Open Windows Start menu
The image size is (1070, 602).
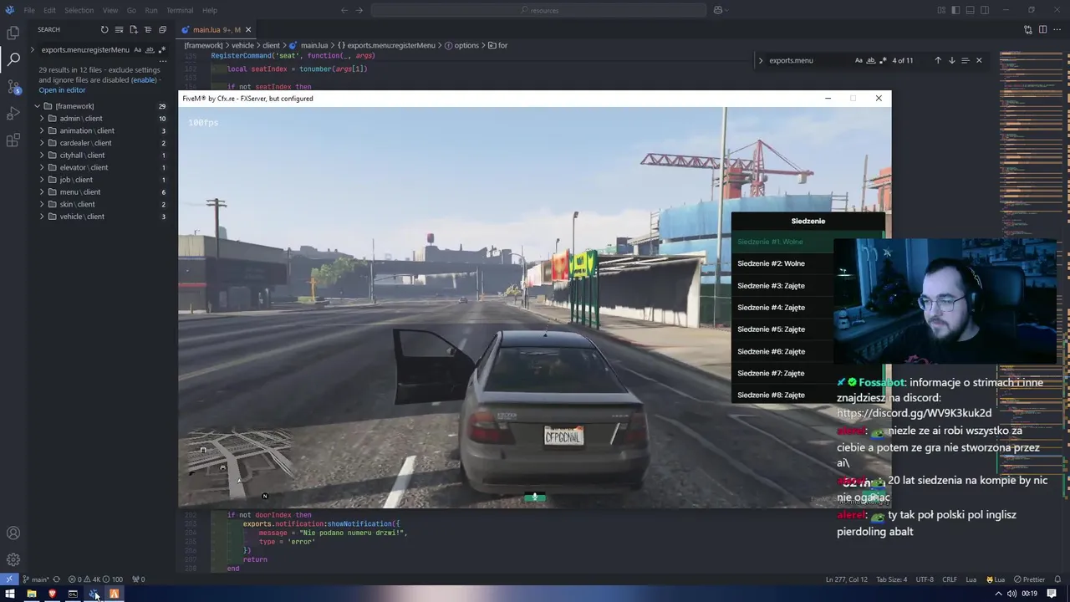click(x=10, y=594)
